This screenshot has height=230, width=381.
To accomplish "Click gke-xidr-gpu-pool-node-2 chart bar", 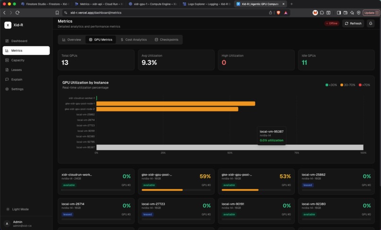I will [x=167, y=109].
